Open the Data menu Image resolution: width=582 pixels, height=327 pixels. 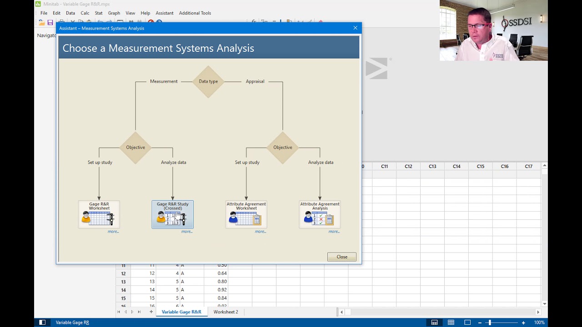click(70, 13)
